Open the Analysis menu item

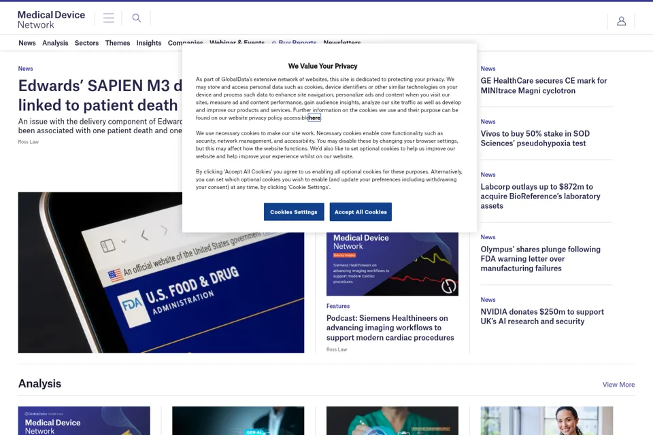point(55,43)
